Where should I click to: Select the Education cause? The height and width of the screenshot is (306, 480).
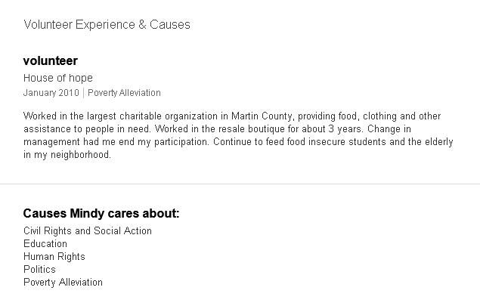[45, 244]
